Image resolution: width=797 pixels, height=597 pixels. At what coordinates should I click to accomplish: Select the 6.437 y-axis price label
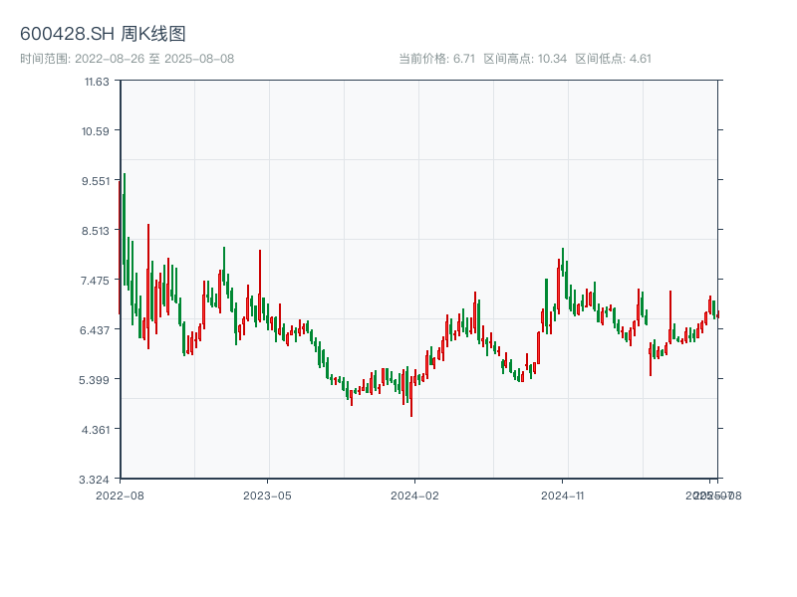pos(97,329)
